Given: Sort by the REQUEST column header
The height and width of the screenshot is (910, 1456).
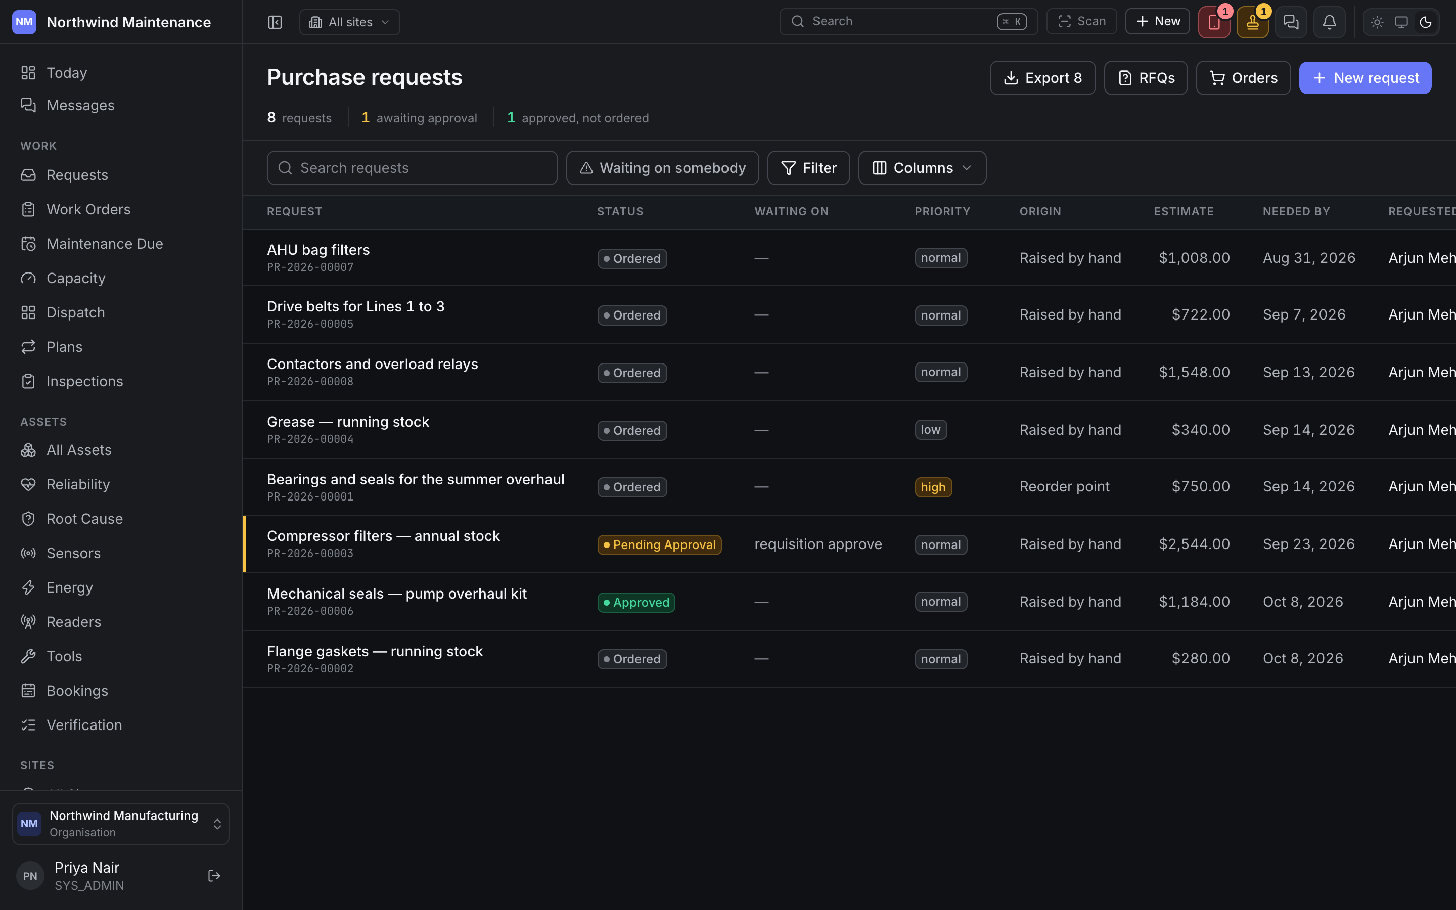Looking at the screenshot, I should [x=295, y=211].
